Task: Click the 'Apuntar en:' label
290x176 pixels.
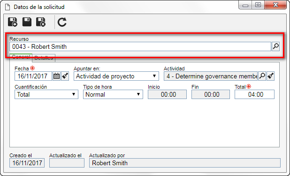Action: coord(87,69)
